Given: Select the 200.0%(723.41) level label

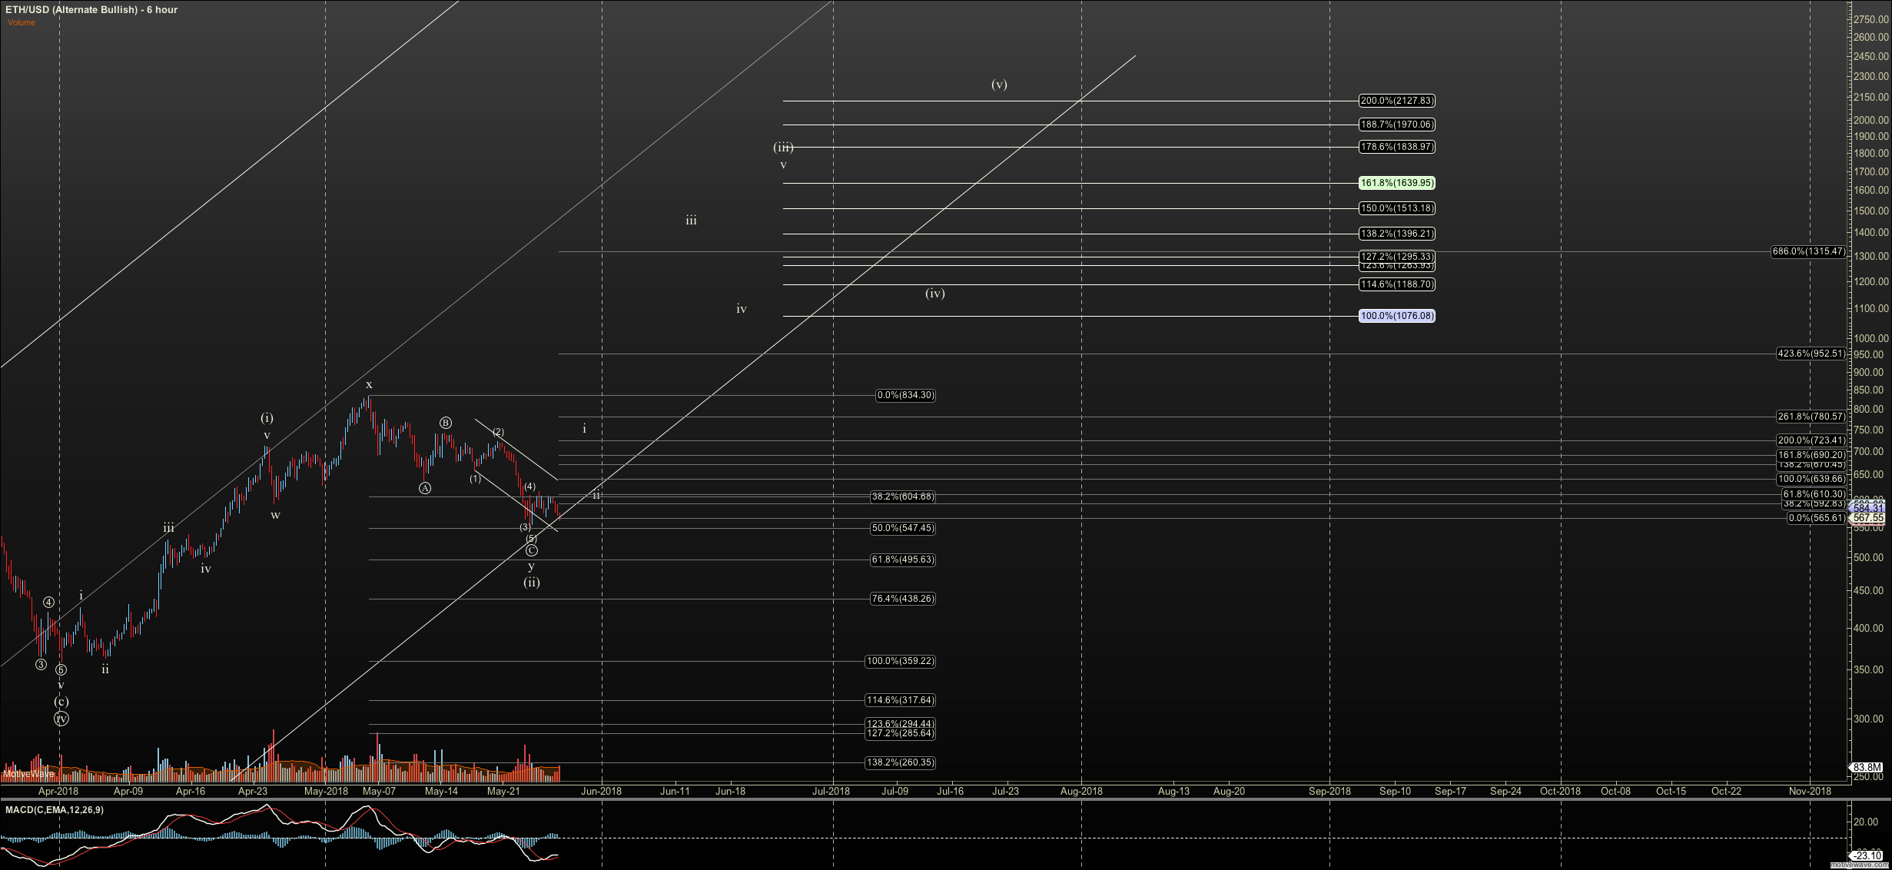Looking at the screenshot, I should coord(1811,440).
